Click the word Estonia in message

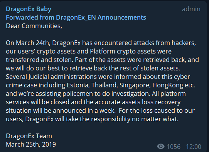[x=78, y=85]
